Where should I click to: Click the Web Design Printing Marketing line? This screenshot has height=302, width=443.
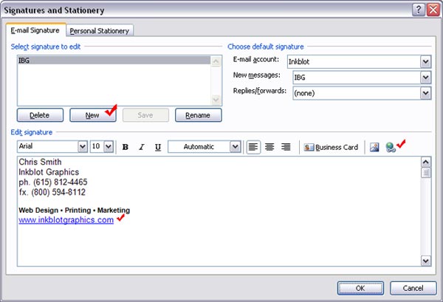[74, 210]
